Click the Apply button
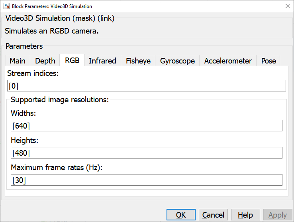This screenshot has height=222, width=294. pos(277,215)
